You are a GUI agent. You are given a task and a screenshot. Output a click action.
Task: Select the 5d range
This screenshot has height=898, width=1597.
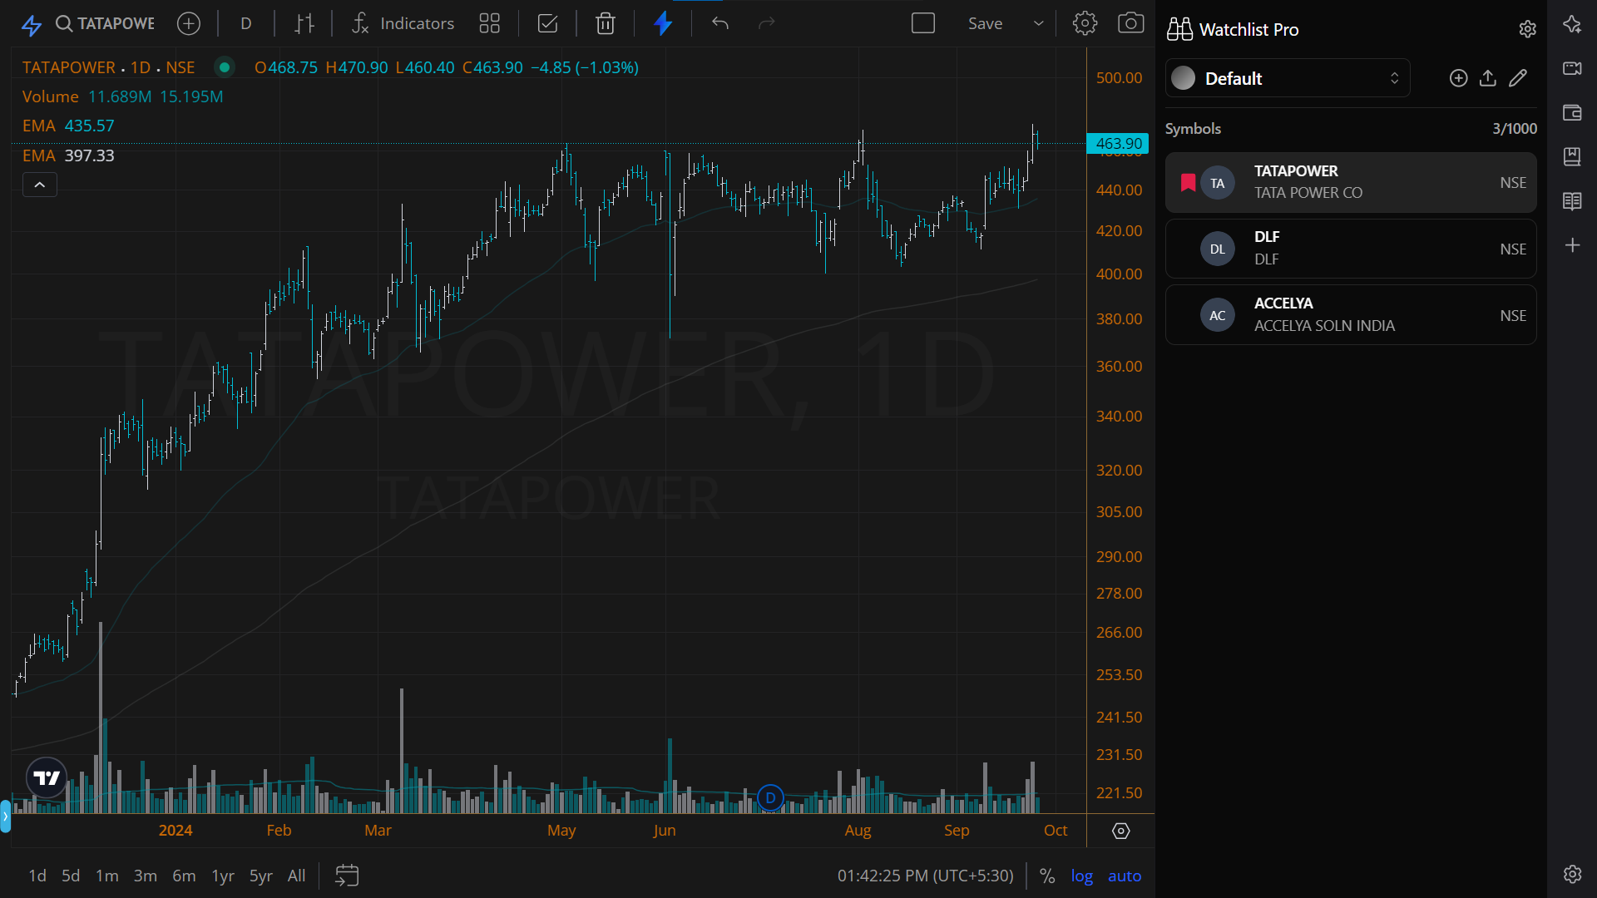click(71, 876)
